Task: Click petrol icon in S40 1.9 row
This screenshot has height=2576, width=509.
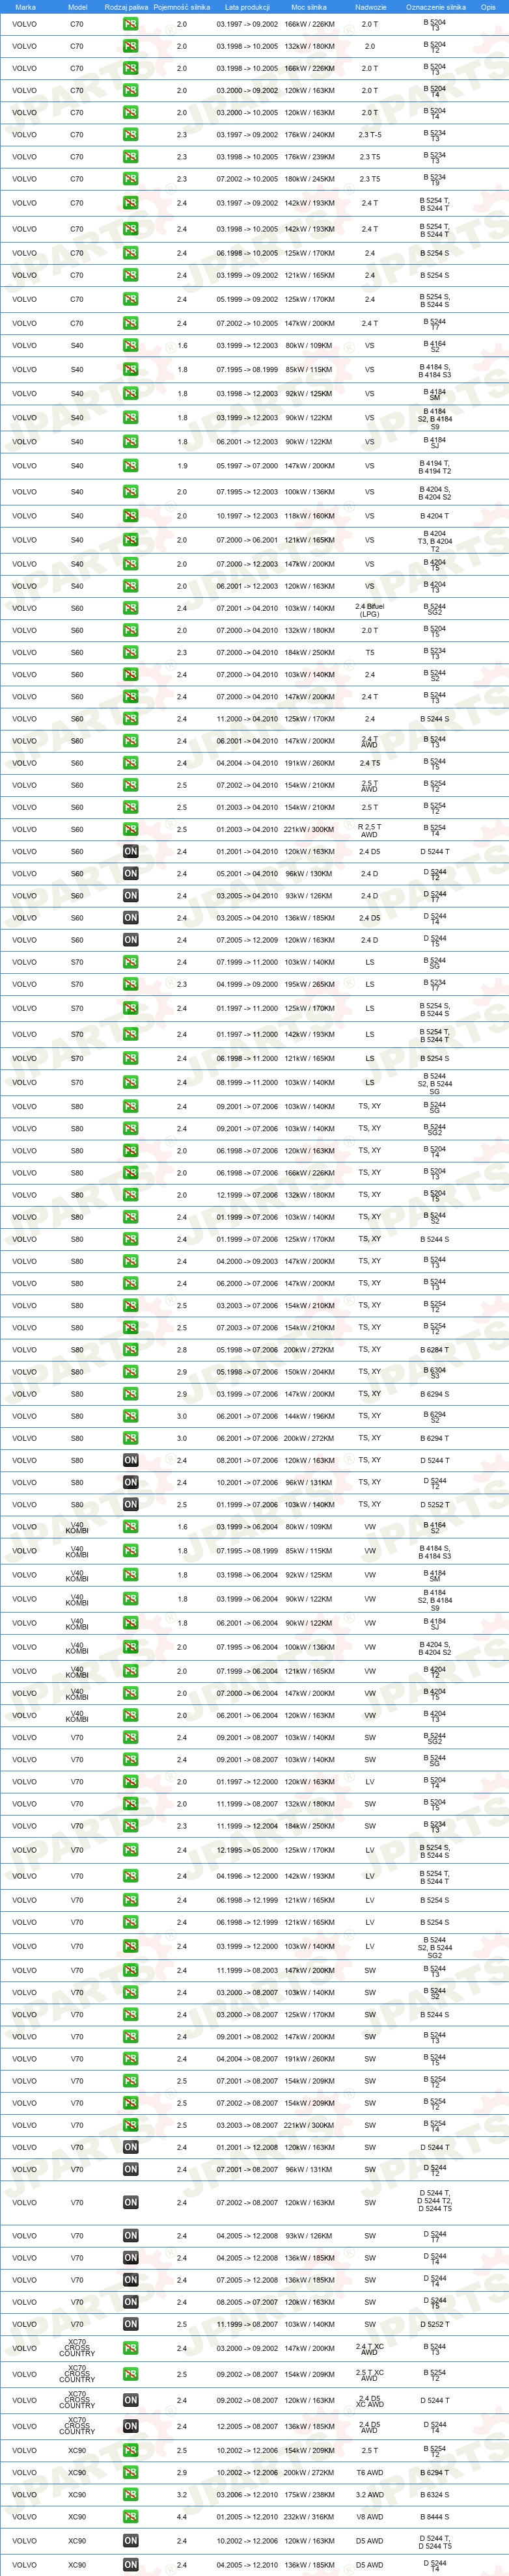Action: pos(130,466)
